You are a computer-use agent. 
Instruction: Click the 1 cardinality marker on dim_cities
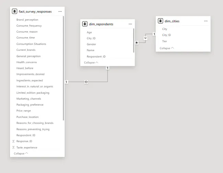[154, 34]
